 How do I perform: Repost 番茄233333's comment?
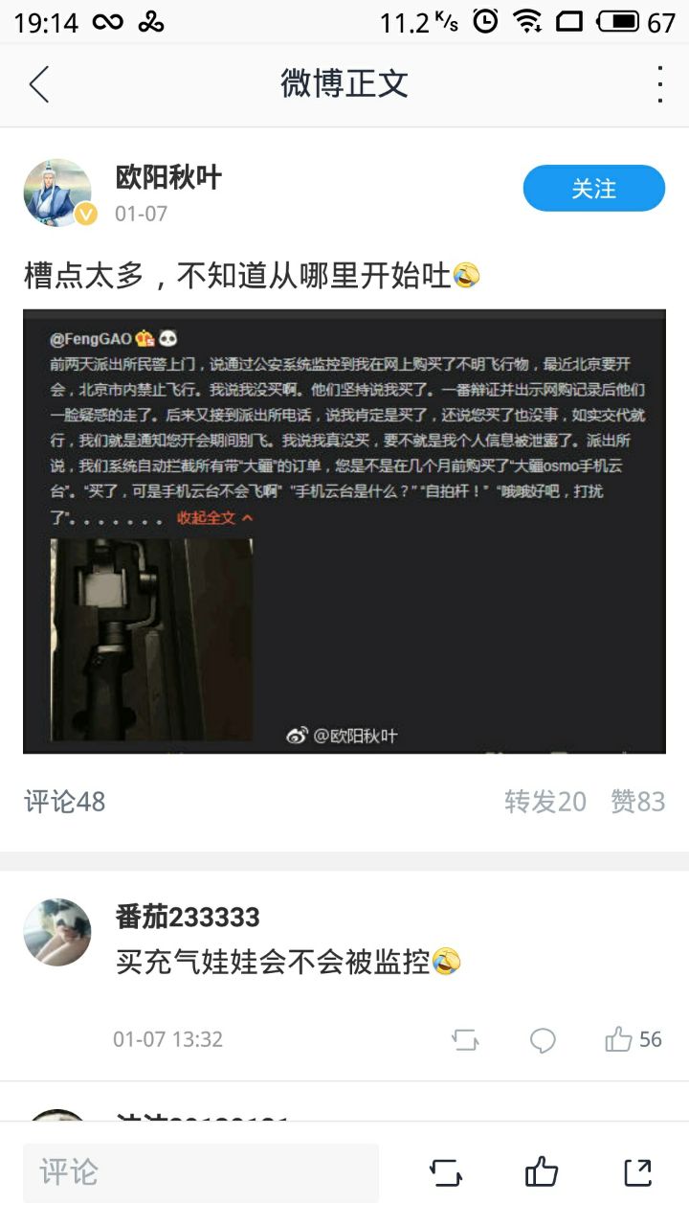(x=465, y=1040)
